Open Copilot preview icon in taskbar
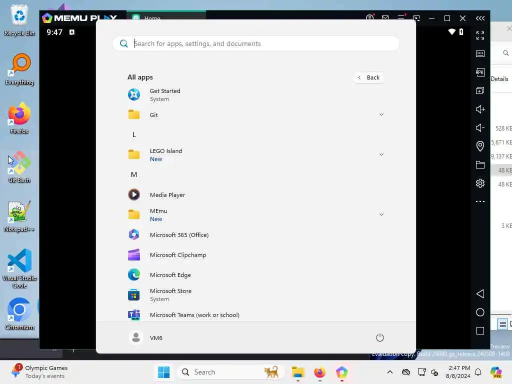Image resolution: width=512 pixels, height=384 pixels. tap(495, 372)
